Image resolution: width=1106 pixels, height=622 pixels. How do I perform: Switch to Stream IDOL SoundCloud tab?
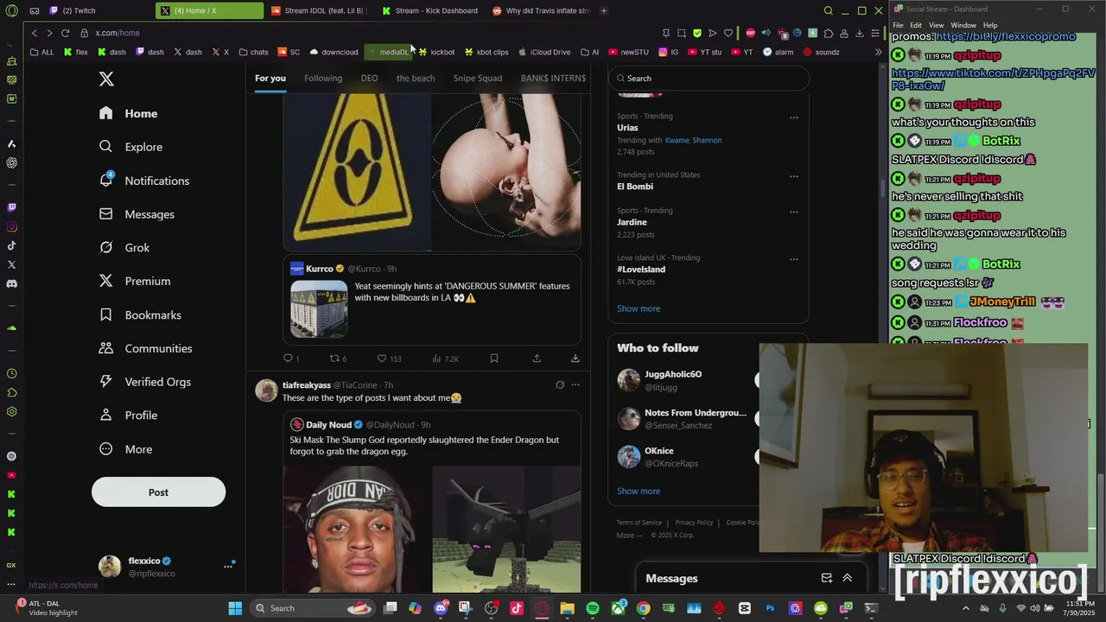318,10
